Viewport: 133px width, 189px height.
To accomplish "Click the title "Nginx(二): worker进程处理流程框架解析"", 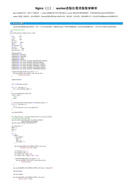I will pos(66,8).
